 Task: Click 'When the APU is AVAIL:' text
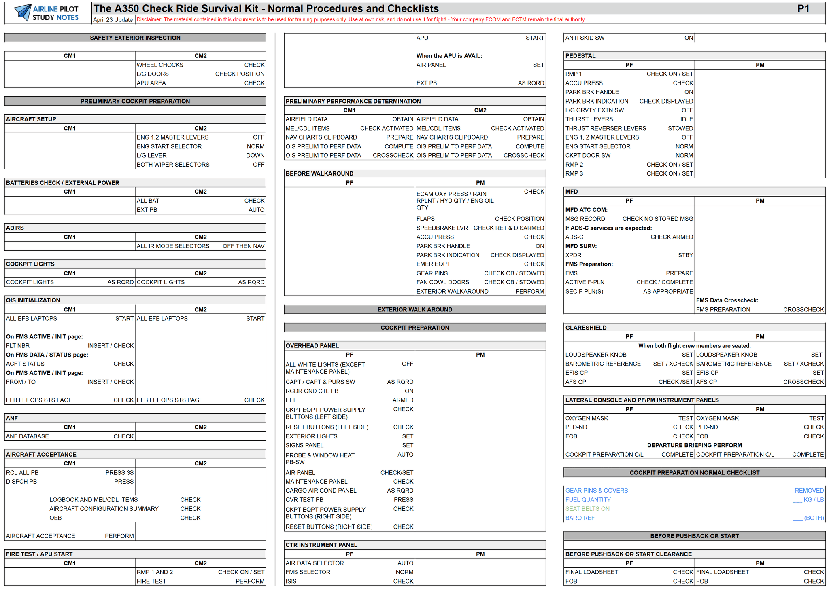449,56
